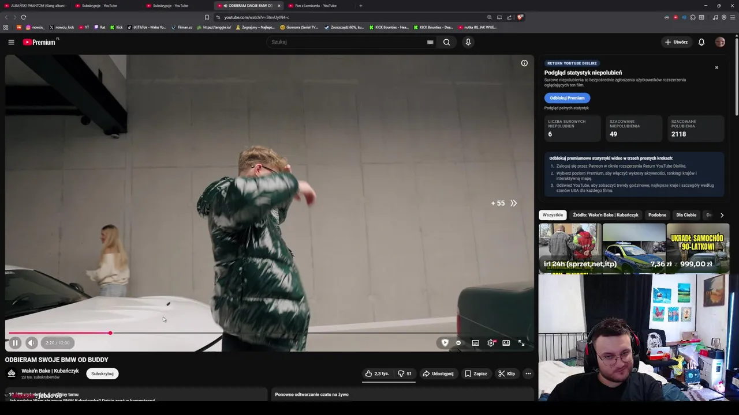The height and width of the screenshot is (415, 739).
Task: Open the police car thumbnail 7,36 zł
Action: pyautogui.click(x=634, y=248)
